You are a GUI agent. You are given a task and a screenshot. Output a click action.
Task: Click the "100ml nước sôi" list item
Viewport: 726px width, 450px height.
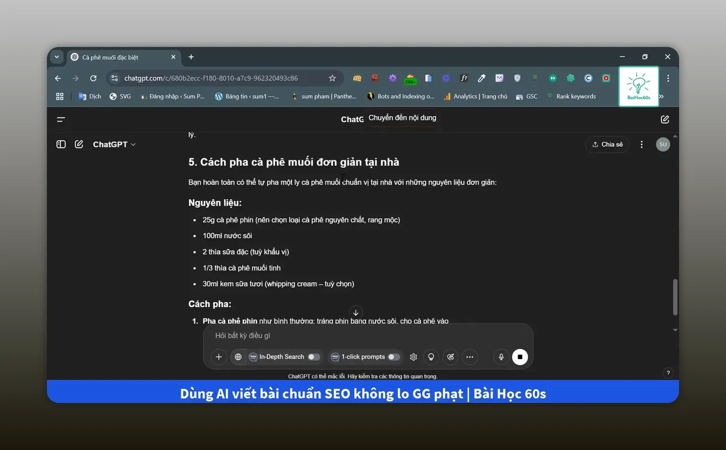(227, 236)
